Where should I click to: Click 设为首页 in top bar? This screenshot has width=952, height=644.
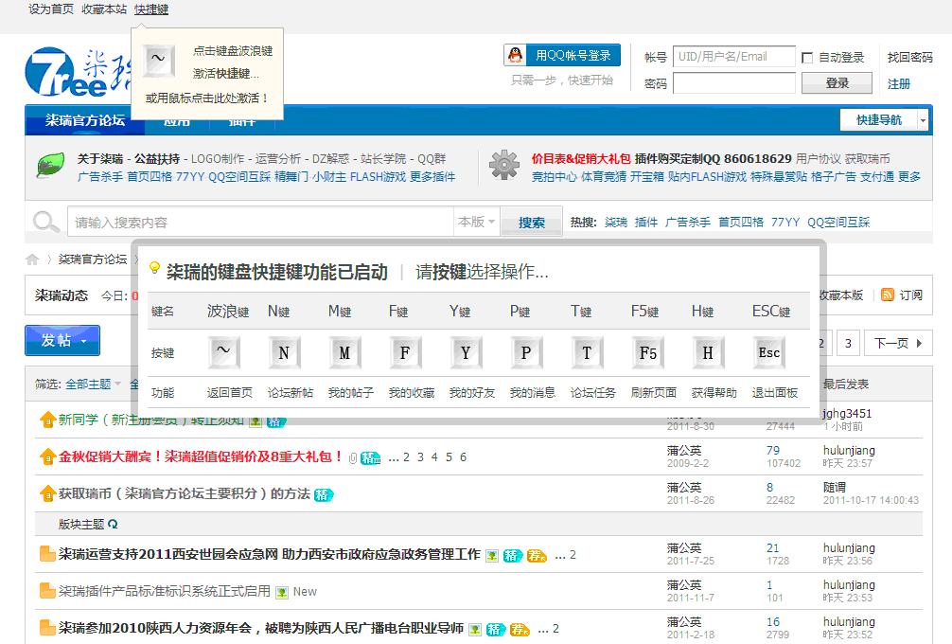51,9
